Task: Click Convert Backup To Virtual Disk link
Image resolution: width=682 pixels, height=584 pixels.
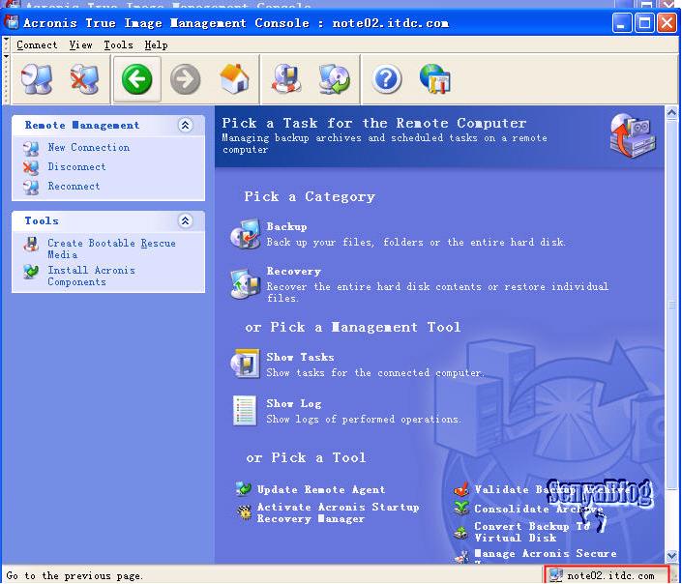Action: pos(532,532)
